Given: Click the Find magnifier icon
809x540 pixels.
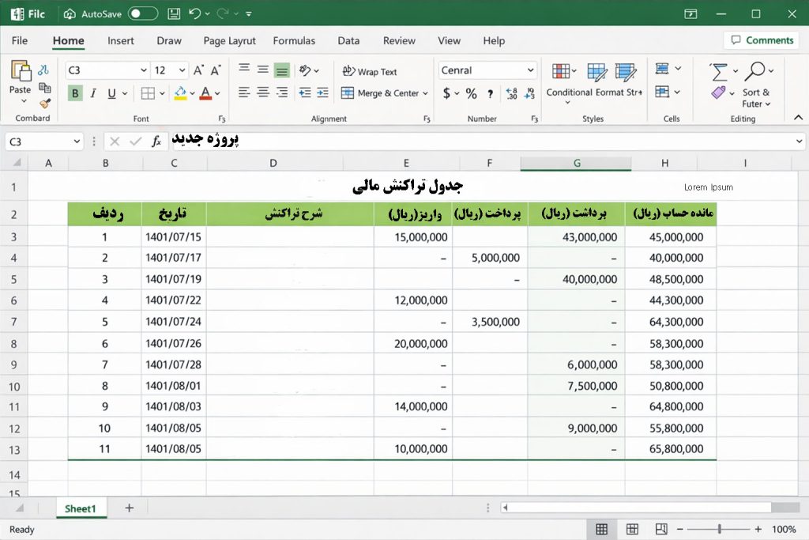Looking at the screenshot, I should 754,71.
